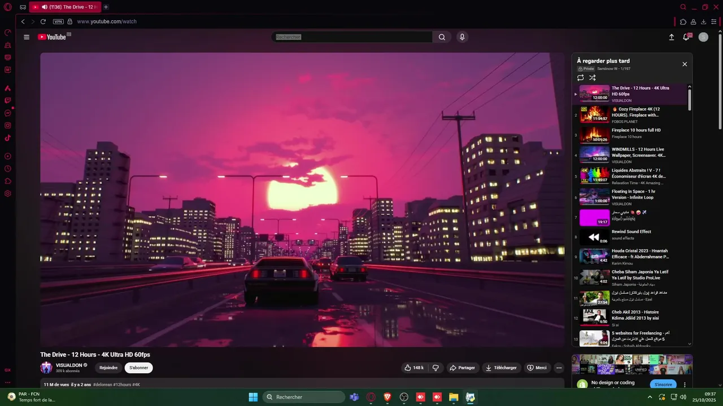Image resolution: width=723 pixels, height=406 pixels.
Task: Open TikTok from the Opera sidebar
Action: pyautogui.click(x=7, y=138)
